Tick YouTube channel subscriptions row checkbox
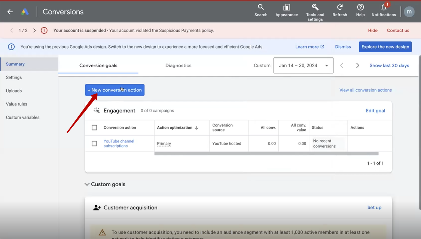The height and width of the screenshot is (239, 421). [94, 144]
